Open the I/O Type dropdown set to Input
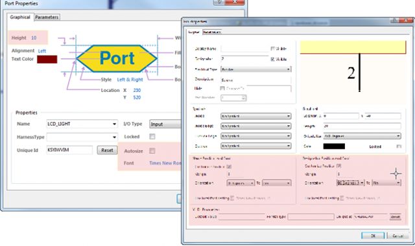Image resolution: width=415 pixels, height=246 pixels. (x=166, y=124)
